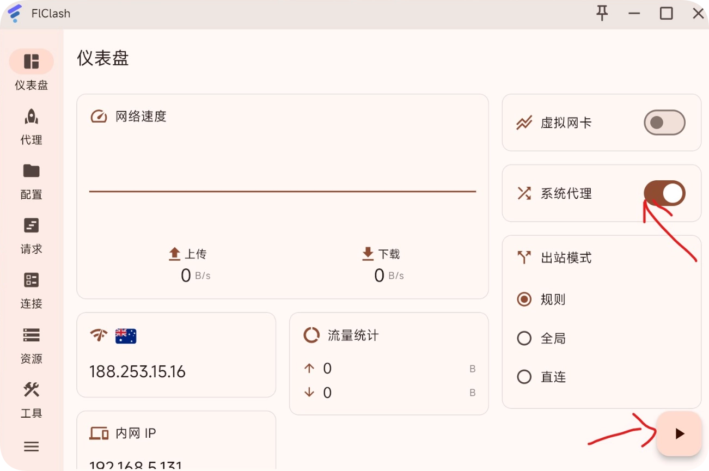
Task: Open the 工具 (Tools) wrench icon
Action: click(31, 389)
